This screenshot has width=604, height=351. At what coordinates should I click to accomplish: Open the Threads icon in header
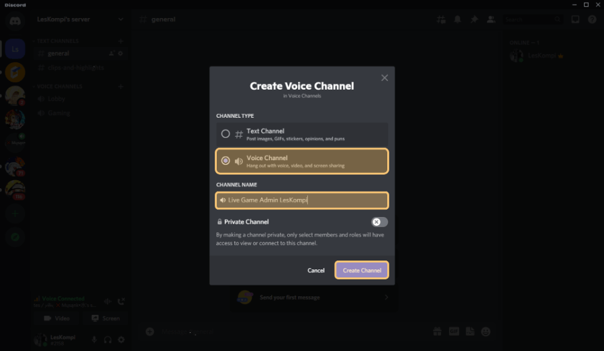[x=441, y=19]
